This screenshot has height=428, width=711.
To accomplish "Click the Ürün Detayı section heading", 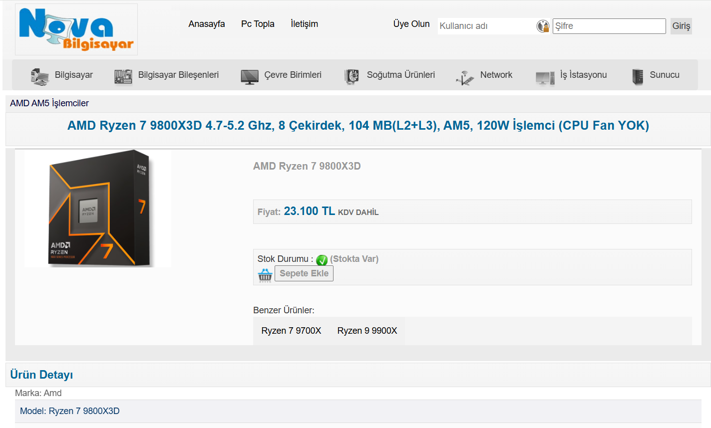I will [x=41, y=375].
